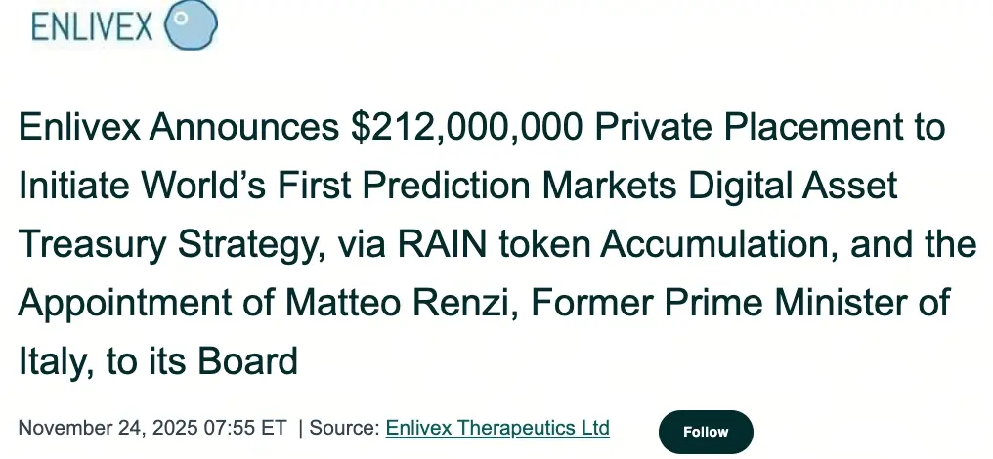Click "Italy, to its Board" headline line
The image size is (993, 459).
click(x=158, y=362)
